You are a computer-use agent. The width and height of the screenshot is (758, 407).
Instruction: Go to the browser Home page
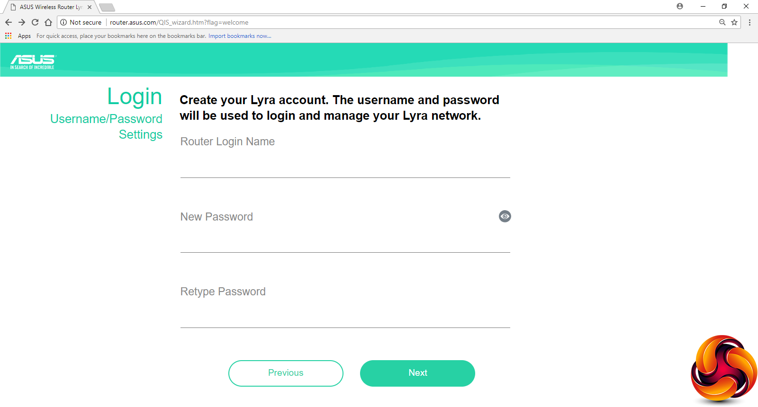(x=48, y=22)
